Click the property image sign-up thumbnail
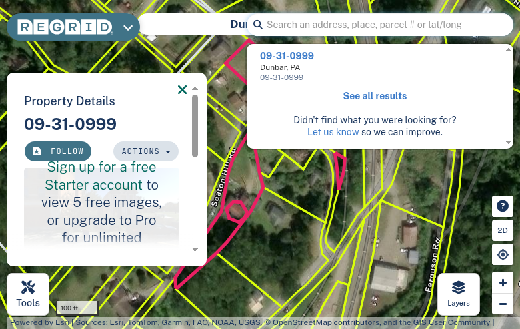 [101, 206]
